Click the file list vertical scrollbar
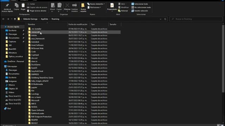The image size is (225, 126). pos(223,58)
